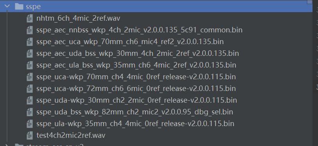Select sspe_aec_uda_bss_wkp_30mm_4ch file
The width and height of the screenshot is (318, 146).
point(138,53)
